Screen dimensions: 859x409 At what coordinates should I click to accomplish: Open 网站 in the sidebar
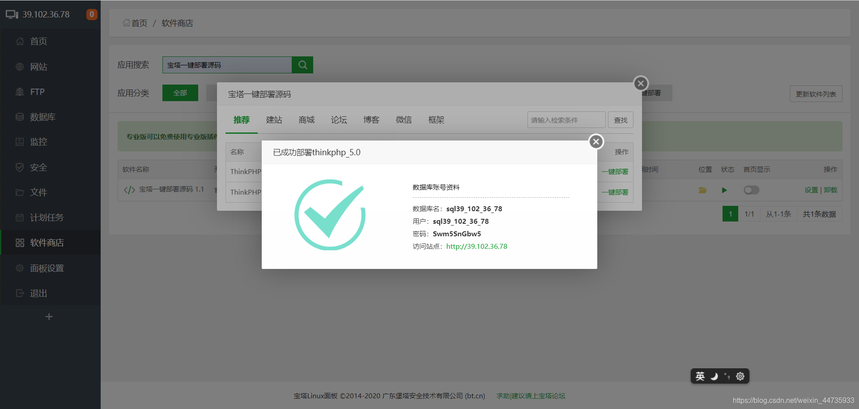click(50, 67)
